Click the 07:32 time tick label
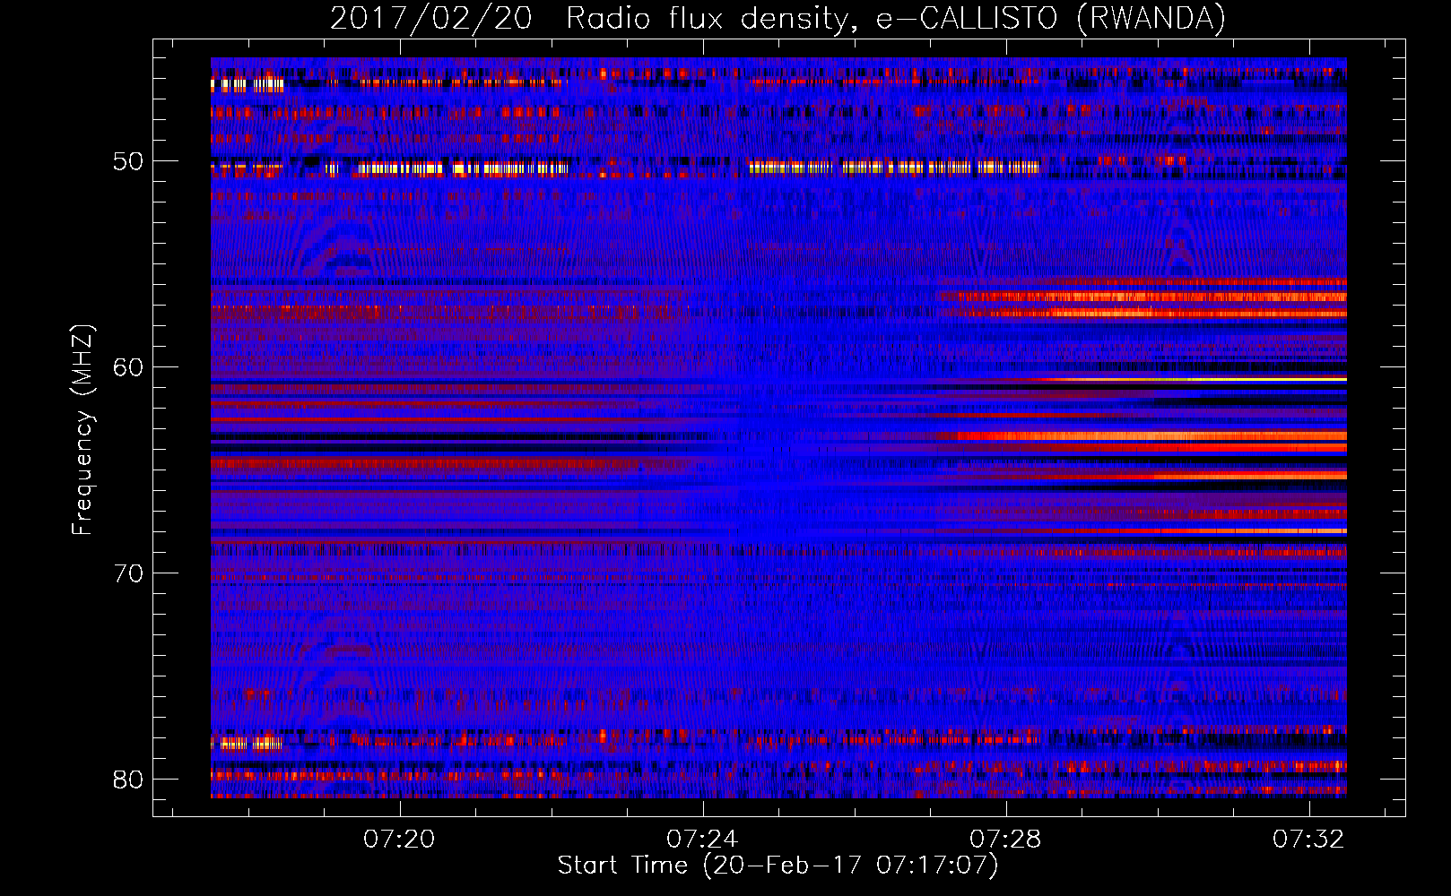The width and height of the screenshot is (1451, 896). tap(1308, 839)
